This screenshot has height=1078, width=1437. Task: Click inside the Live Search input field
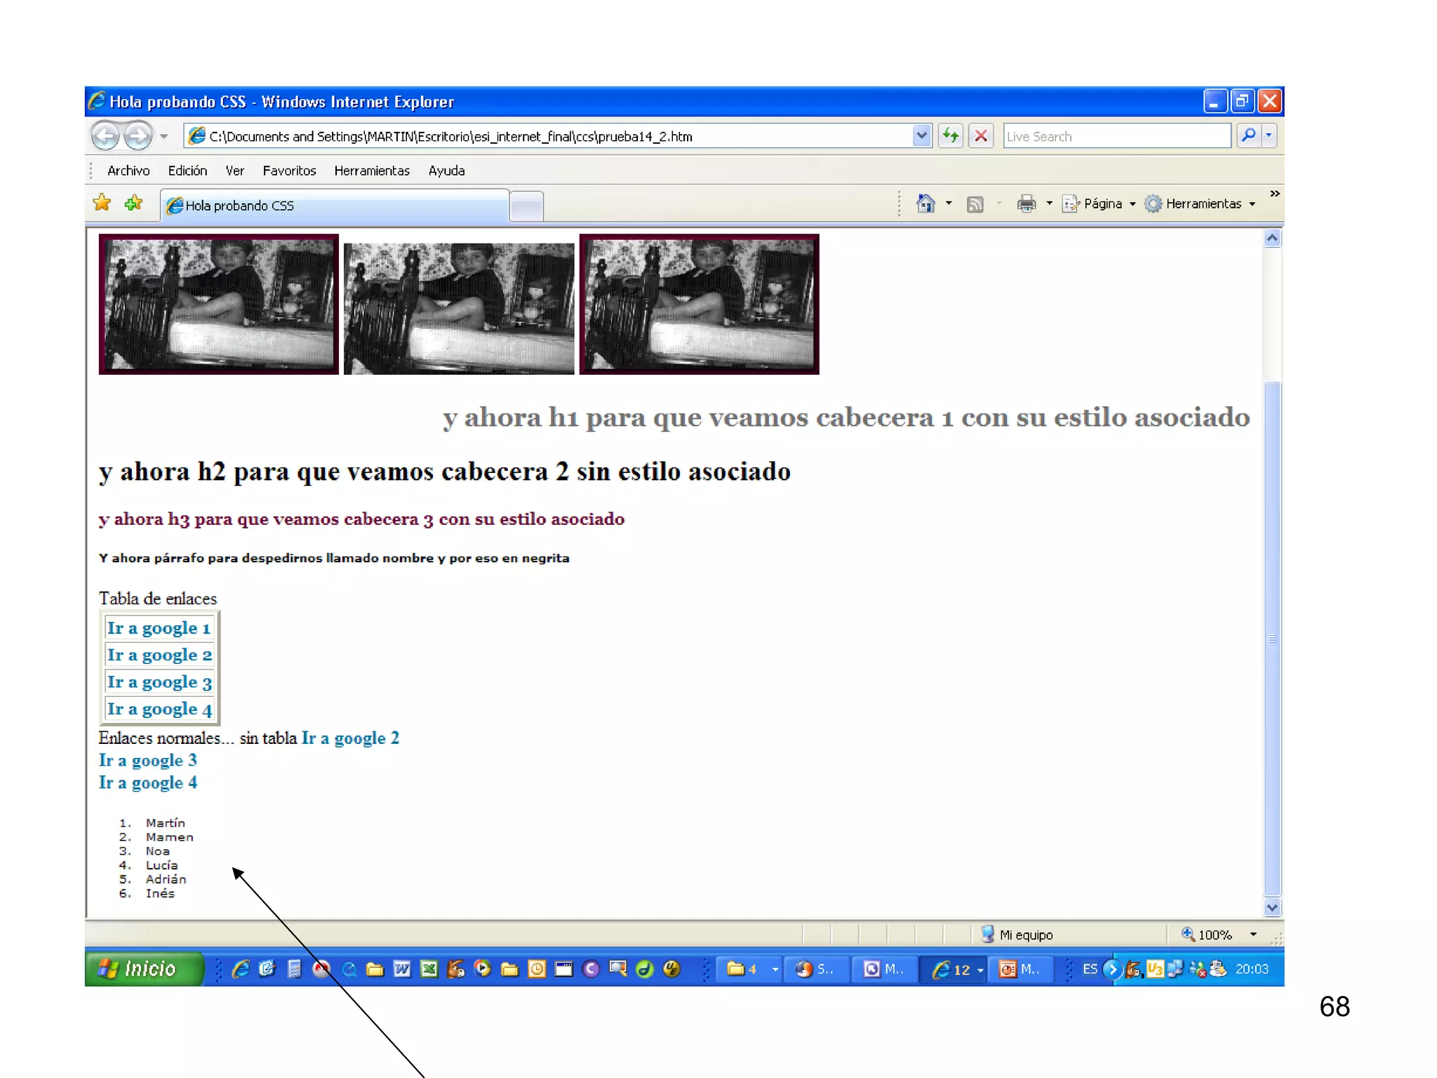(1116, 136)
